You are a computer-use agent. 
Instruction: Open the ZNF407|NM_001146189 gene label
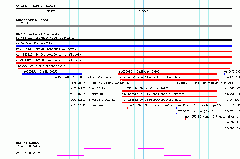click(32, 146)
